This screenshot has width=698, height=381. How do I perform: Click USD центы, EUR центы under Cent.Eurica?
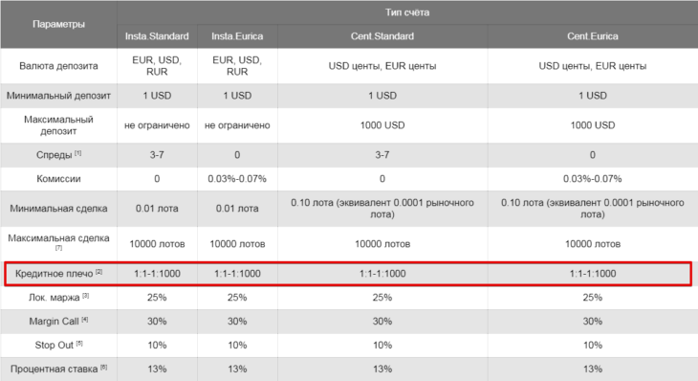pyautogui.click(x=593, y=66)
